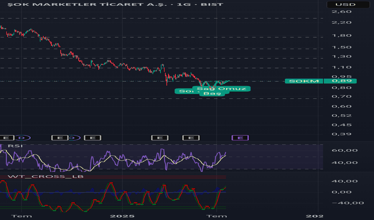This screenshot has height=220, width=374.
Task: Click the 2,20 price scale value
Action: click(341, 22)
